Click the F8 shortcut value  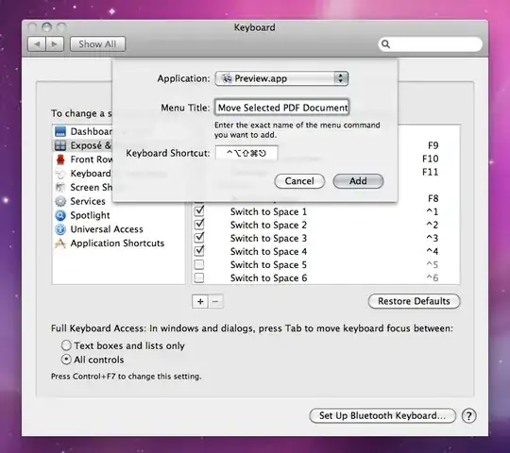click(x=433, y=198)
